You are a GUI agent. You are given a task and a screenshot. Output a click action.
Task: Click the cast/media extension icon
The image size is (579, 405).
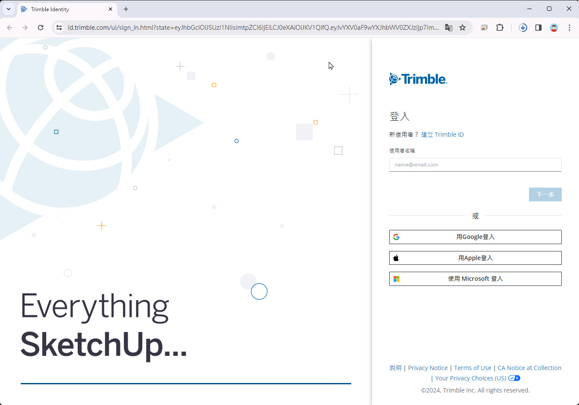pyautogui.click(x=484, y=28)
